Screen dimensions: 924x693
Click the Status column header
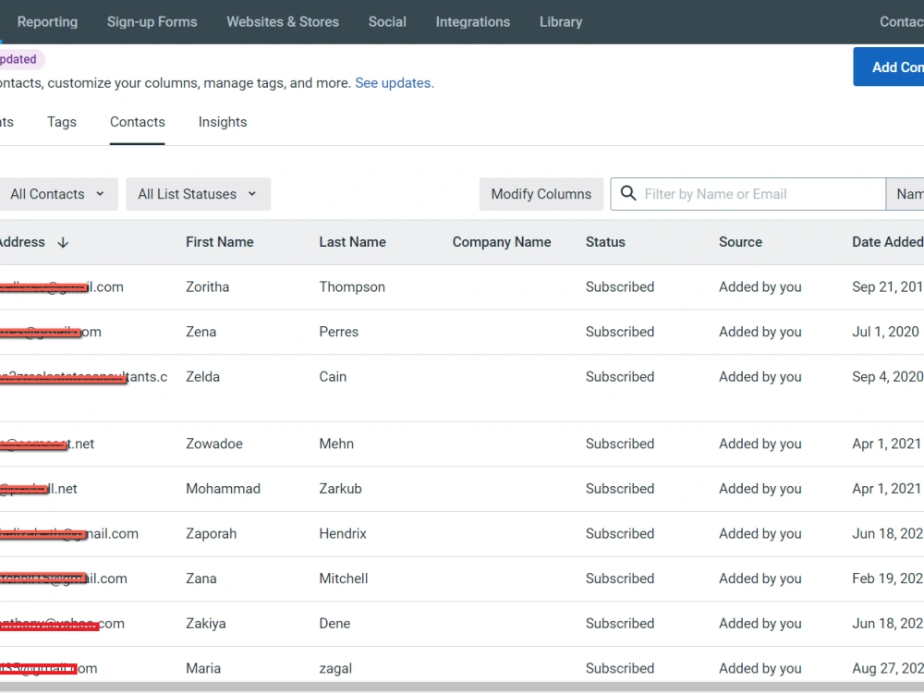[x=605, y=242]
